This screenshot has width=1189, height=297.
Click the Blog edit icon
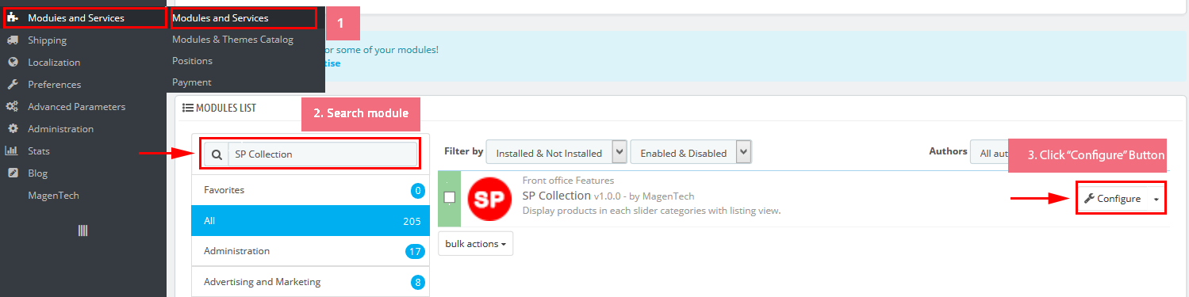(x=12, y=173)
